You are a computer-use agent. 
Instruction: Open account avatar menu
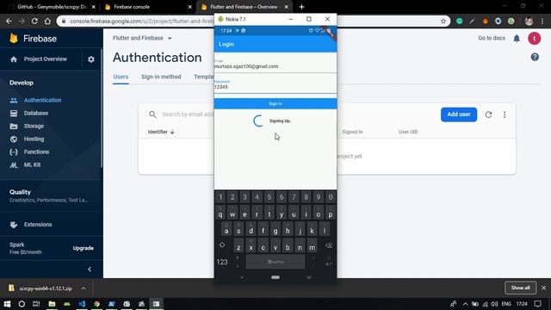[535, 38]
